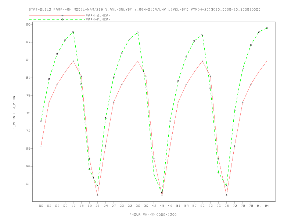Click the x-axis tick label 39
Screen dimensions: 291x224
click(x=146, y=206)
